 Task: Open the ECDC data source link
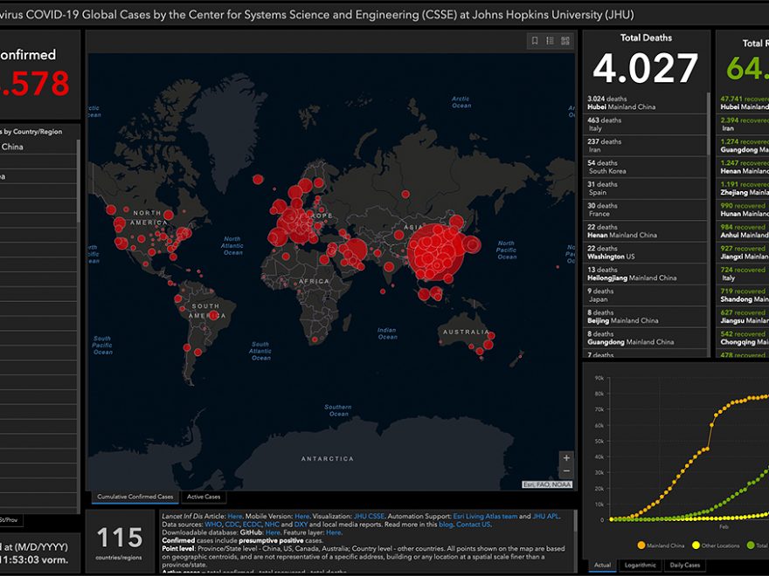point(252,525)
